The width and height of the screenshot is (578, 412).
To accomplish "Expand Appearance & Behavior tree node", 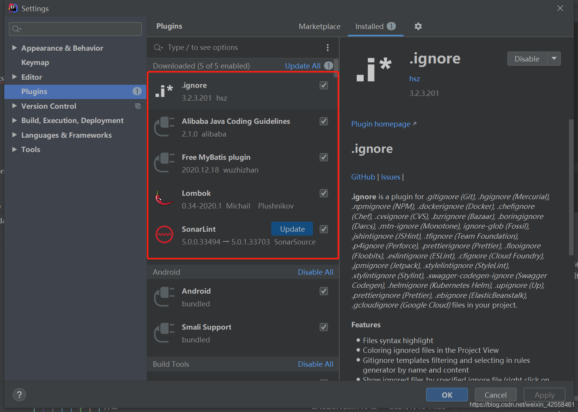I will tap(15, 48).
